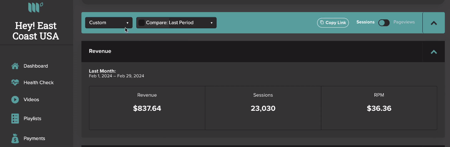Select the Pageviews label

[404, 22]
